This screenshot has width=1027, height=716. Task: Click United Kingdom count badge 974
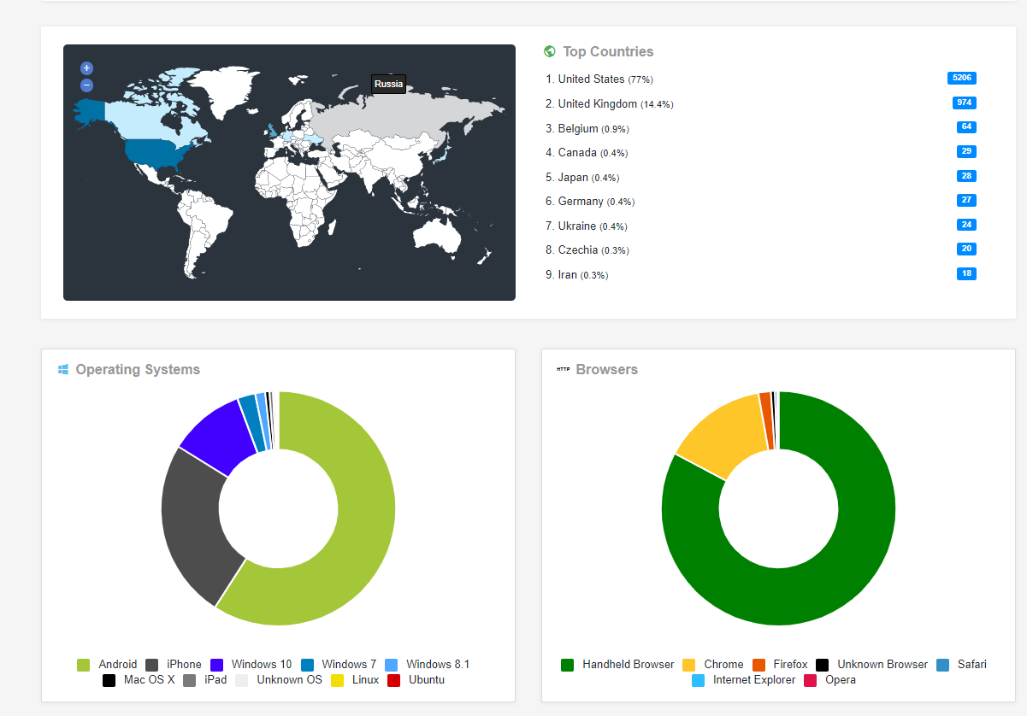tap(964, 103)
